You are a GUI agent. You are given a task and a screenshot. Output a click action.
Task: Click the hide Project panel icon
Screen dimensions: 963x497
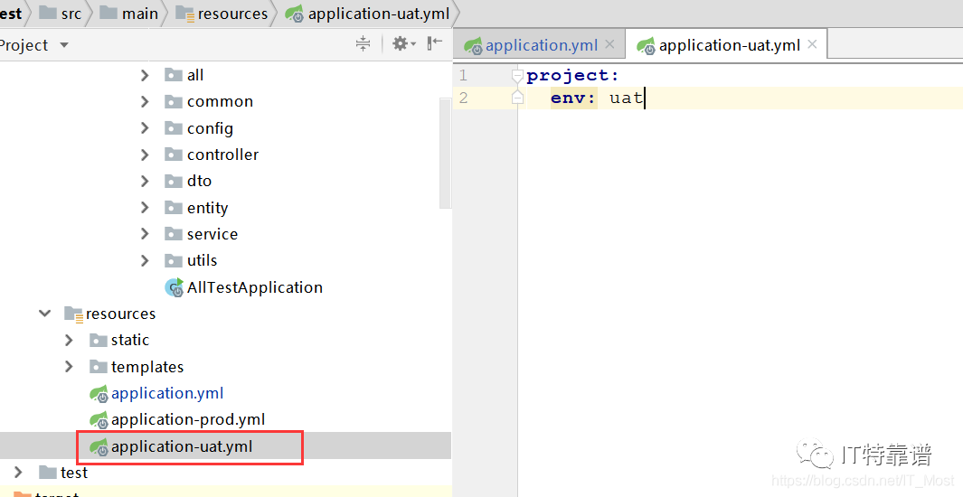click(x=434, y=43)
